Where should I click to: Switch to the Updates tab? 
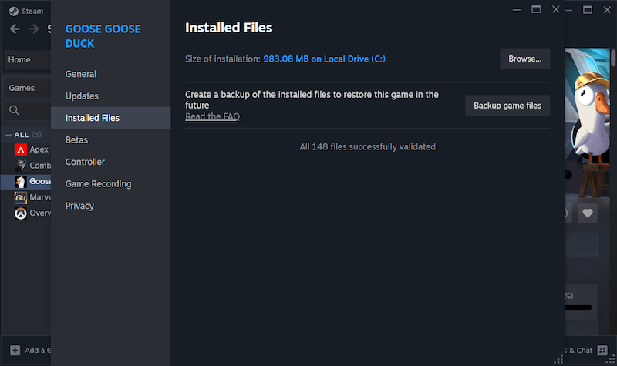pyautogui.click(x=82, y=96)
